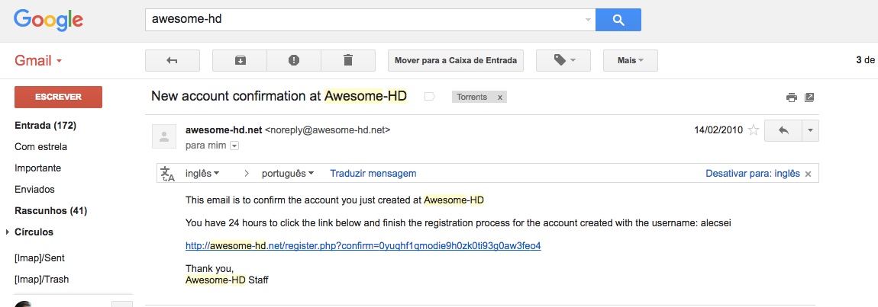Image resolution: width=878 pixels, height=307 pixels.
Task: Star the message dated 14/02/2010
Action: [x=754, y=130]
